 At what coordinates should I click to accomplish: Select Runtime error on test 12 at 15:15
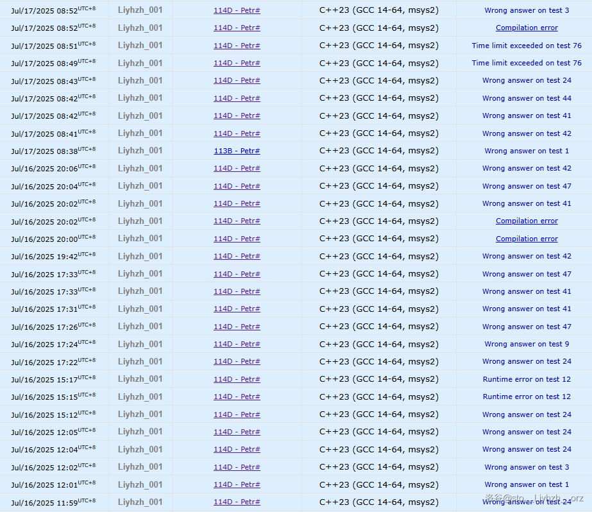tap(527, 397)
